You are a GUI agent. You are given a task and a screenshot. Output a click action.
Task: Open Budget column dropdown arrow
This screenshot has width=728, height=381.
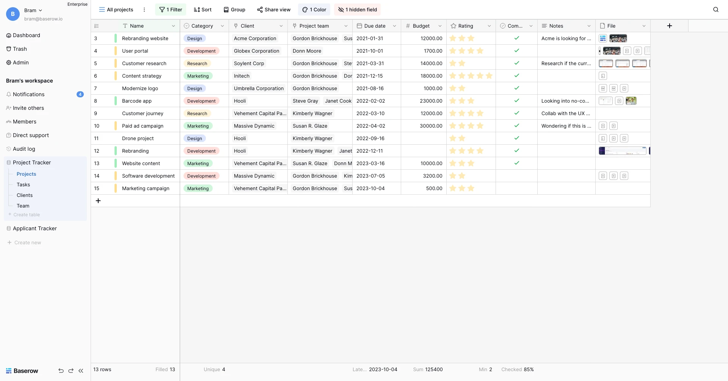point(440,26)
